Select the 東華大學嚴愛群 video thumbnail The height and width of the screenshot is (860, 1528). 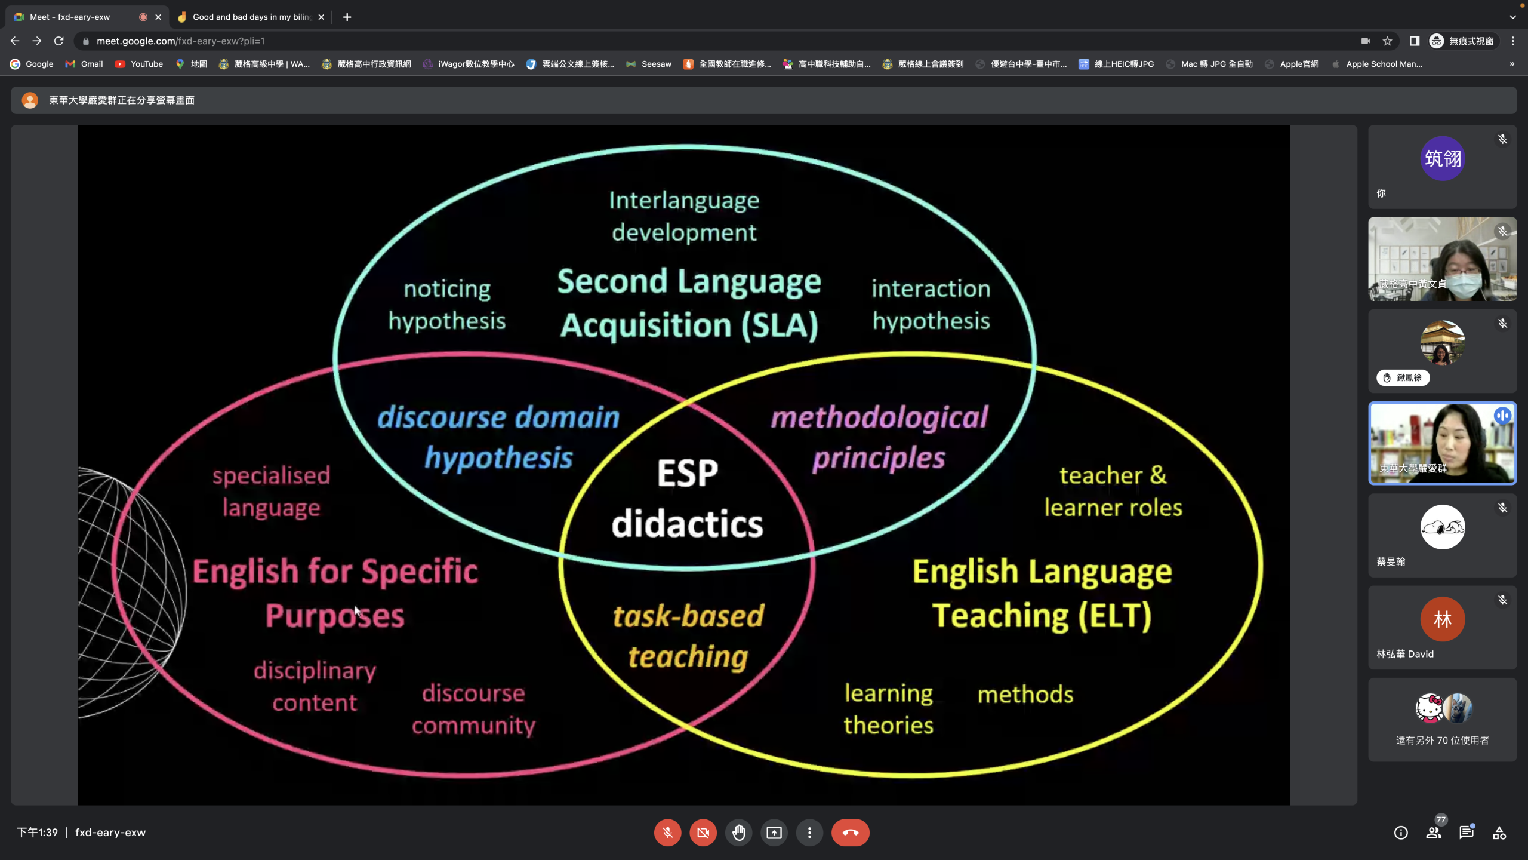point(1442,443)
